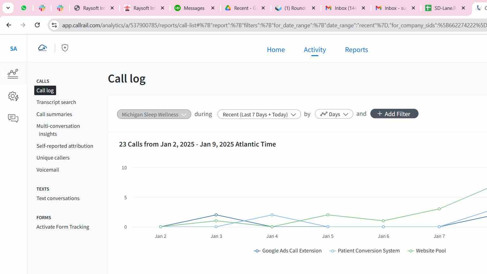
Task: Switch to the first Slack tab
Action: [x=42, y=8]
